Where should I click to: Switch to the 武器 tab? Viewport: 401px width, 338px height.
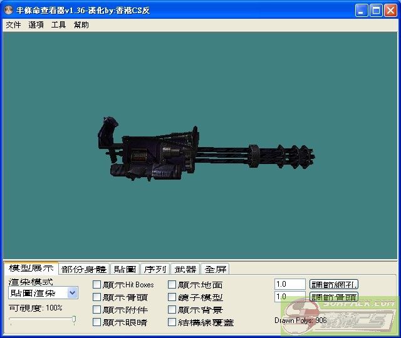click(x=185, y=269)
